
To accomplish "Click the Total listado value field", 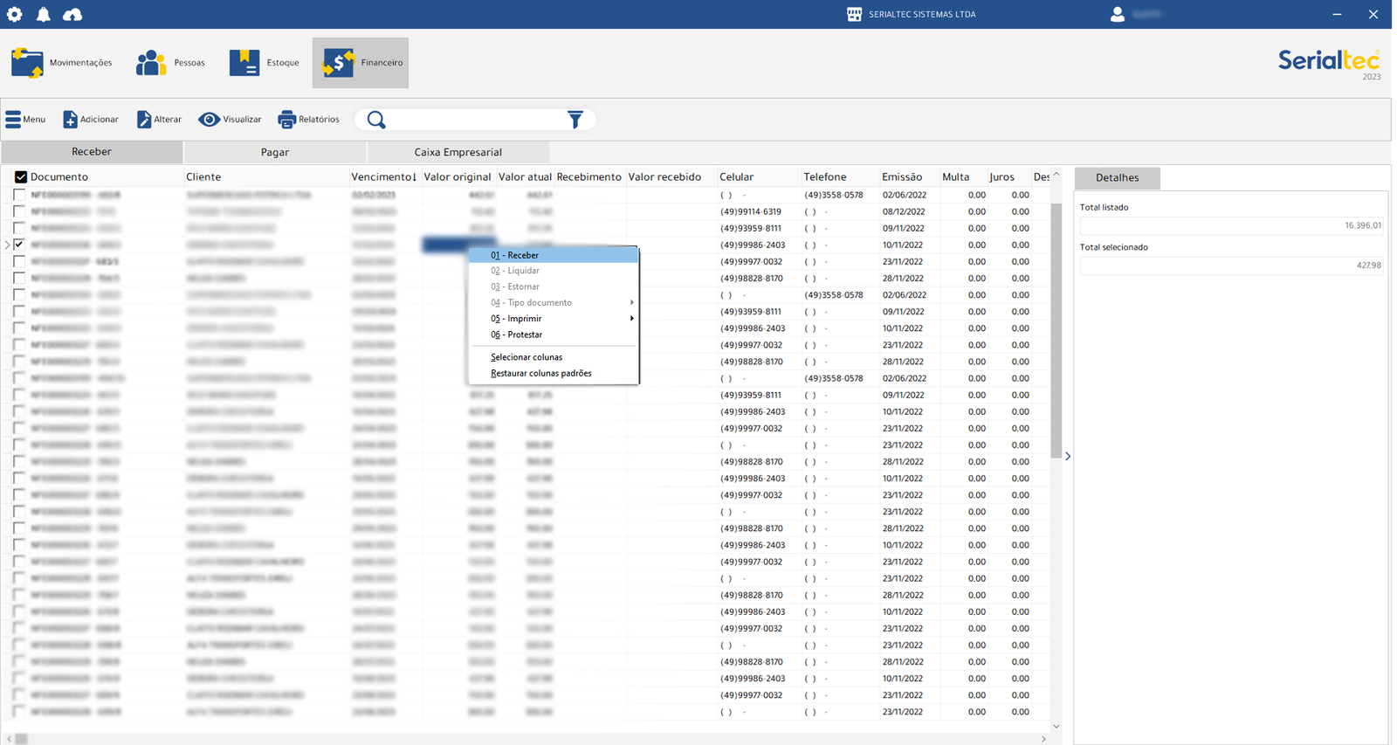I will pyautogui.click(x=1231, y=225).
